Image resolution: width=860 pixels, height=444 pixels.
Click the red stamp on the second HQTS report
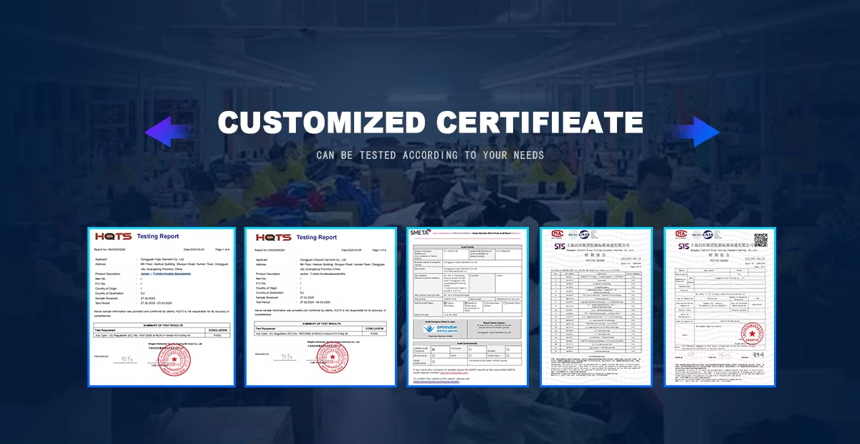point(340,357)
